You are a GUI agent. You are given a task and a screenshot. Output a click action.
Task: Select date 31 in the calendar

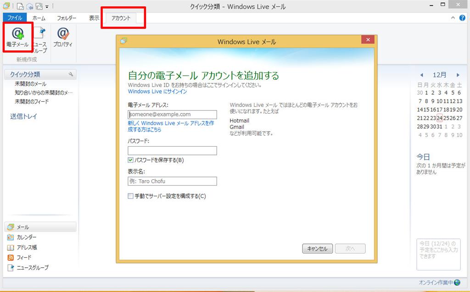pos(439,127)
